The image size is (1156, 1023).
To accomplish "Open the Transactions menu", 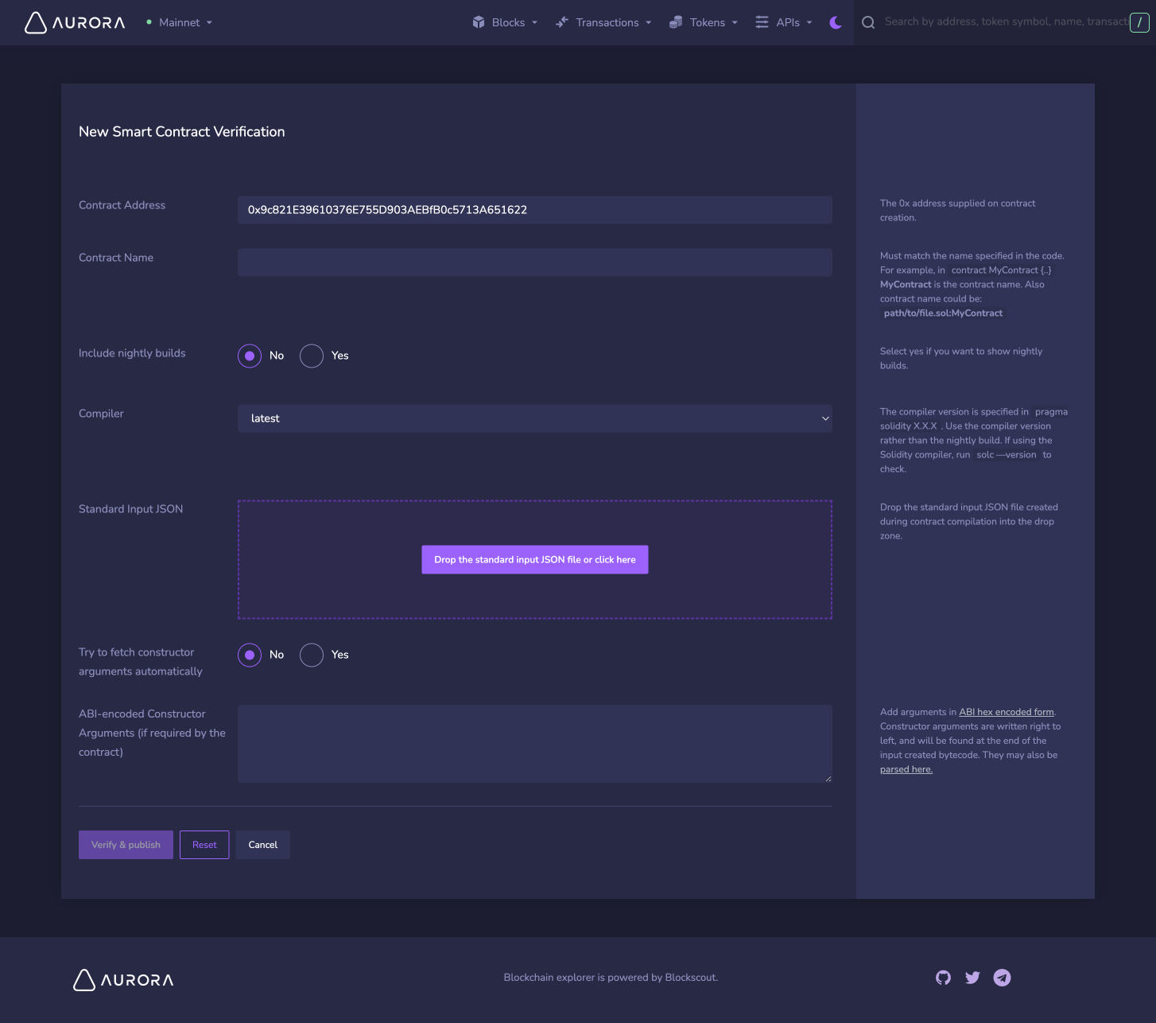I will [x=603, y=22].
